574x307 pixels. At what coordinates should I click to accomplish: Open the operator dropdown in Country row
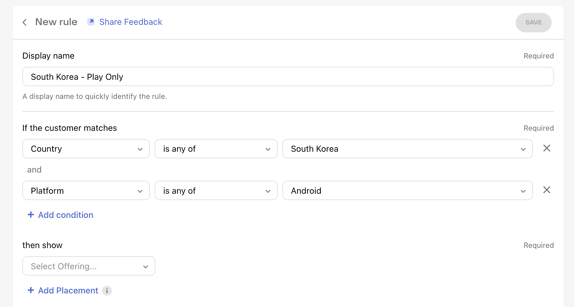[x=216, y=149]
